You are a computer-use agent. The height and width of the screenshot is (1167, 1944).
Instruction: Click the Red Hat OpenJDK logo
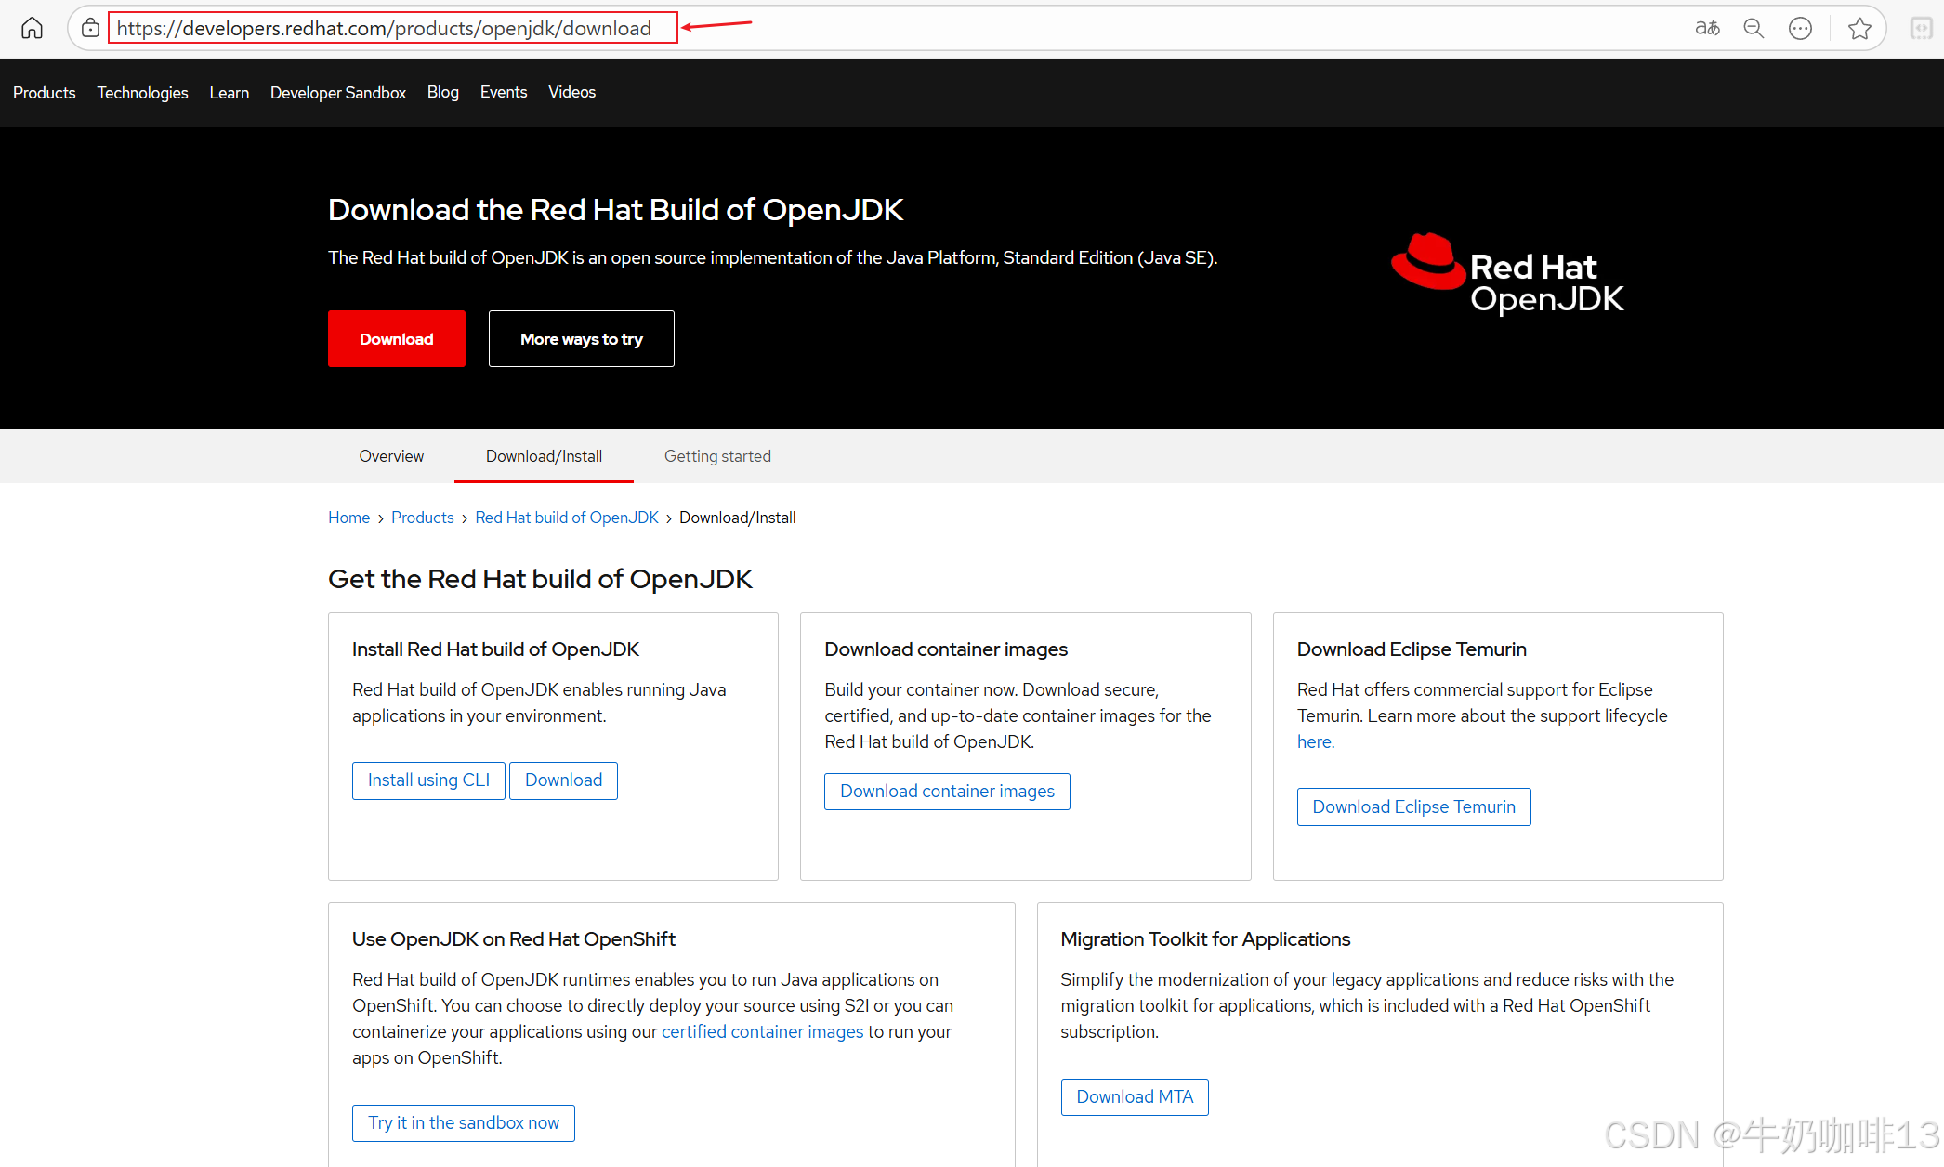1507,274
